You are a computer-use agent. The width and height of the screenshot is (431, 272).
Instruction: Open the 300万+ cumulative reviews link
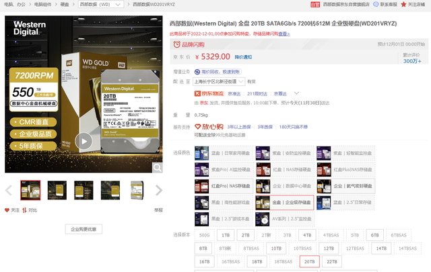point(412,61)
